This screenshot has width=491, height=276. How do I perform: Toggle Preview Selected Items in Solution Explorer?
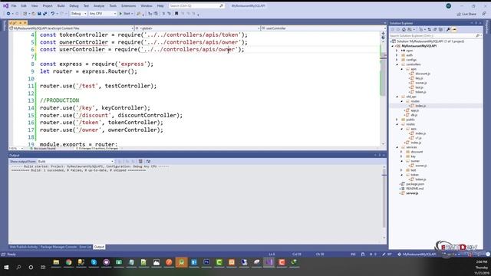click(454, 29)
